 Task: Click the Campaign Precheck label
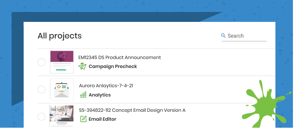[113, 66]
